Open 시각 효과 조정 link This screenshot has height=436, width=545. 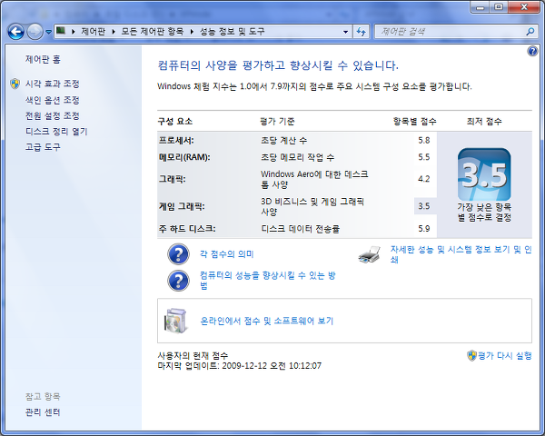(53, 84)
